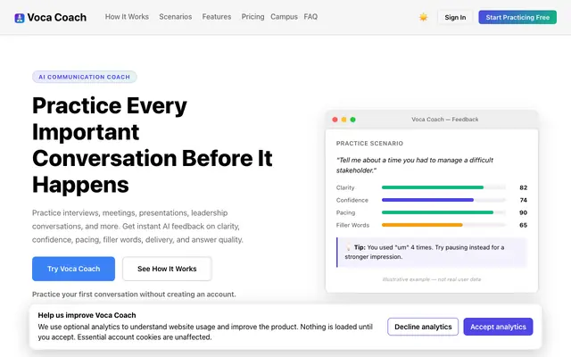
Task: Click the Confidence label in feedback card
Action: 352,200
